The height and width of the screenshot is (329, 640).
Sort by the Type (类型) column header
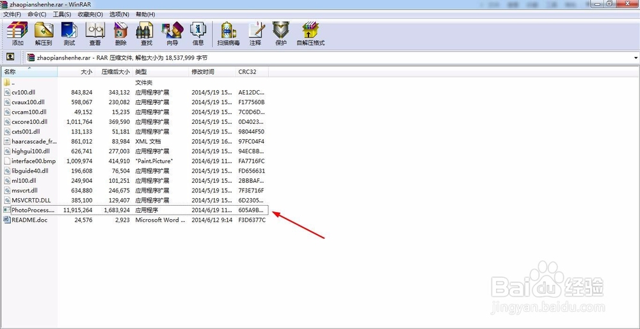[x=161, y=72]
